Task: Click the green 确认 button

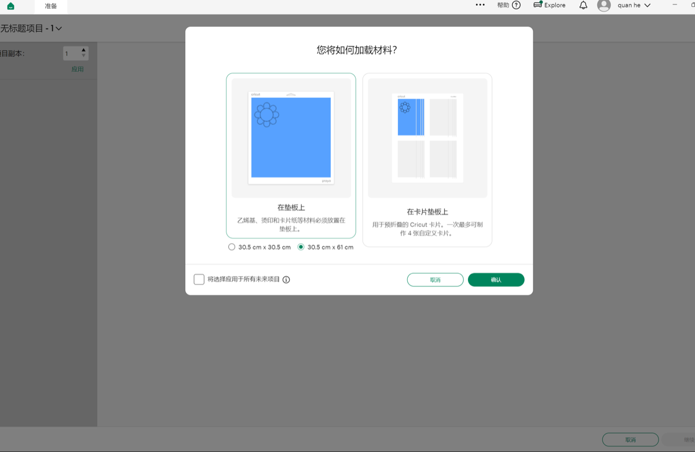Action: click(496, 280)
